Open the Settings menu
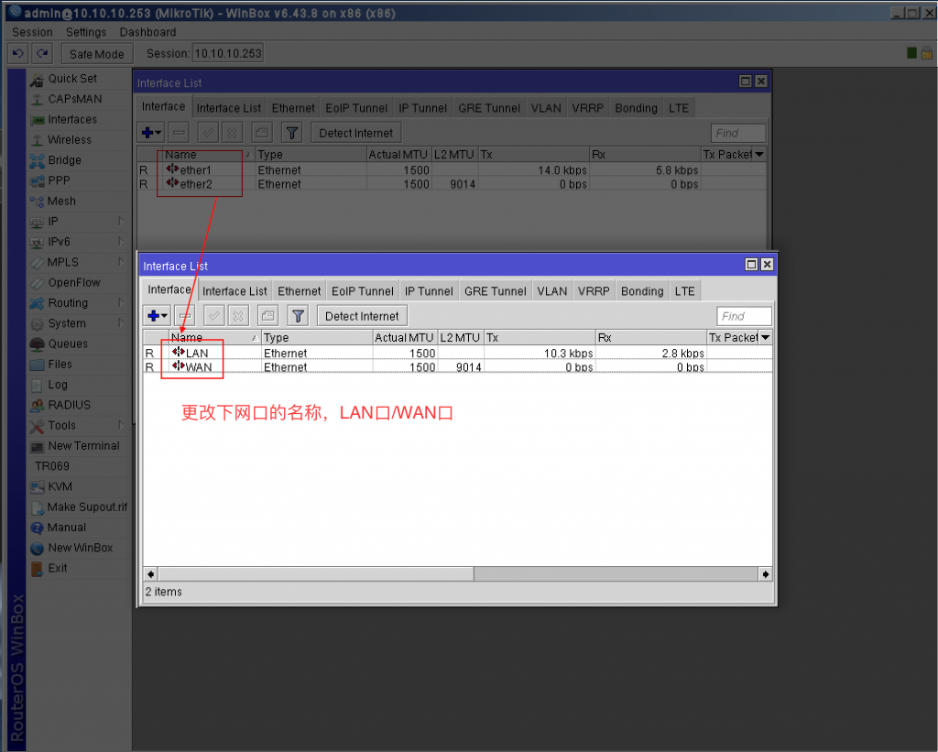This screenshot has width=938, height=752. [x=86, y=32]
